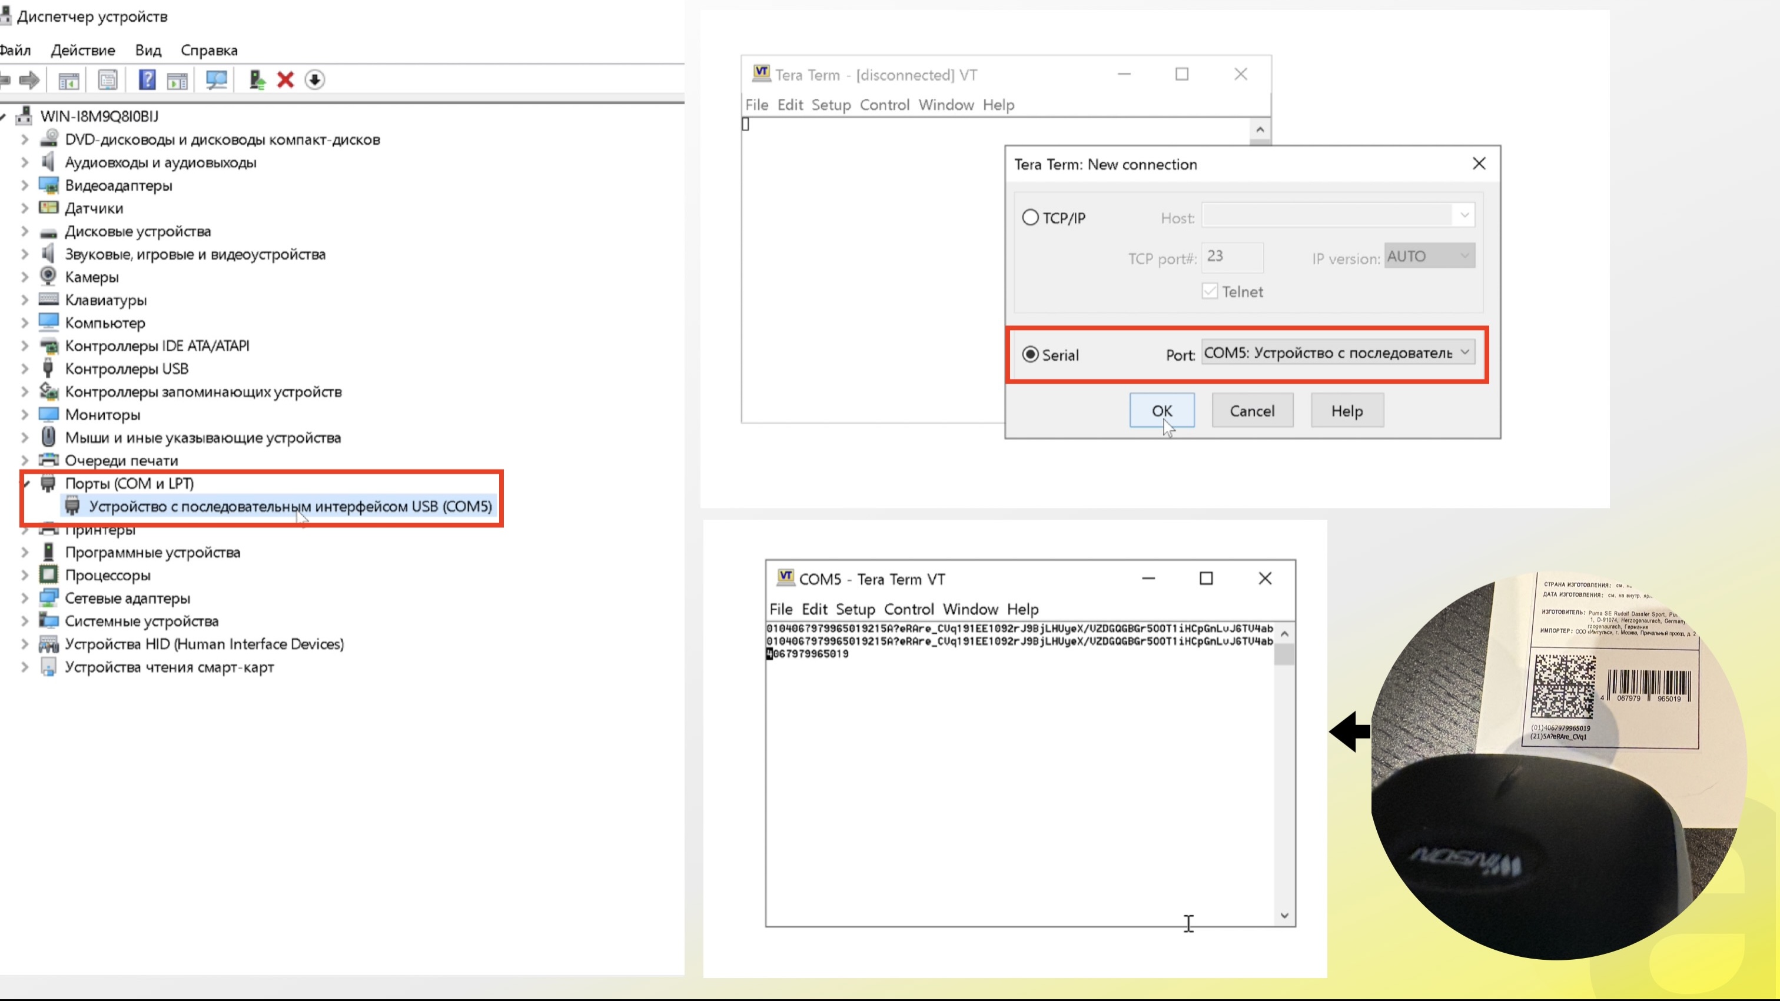
Task: Select the USB serial device (COM5) item
Action: coord(290,506)
